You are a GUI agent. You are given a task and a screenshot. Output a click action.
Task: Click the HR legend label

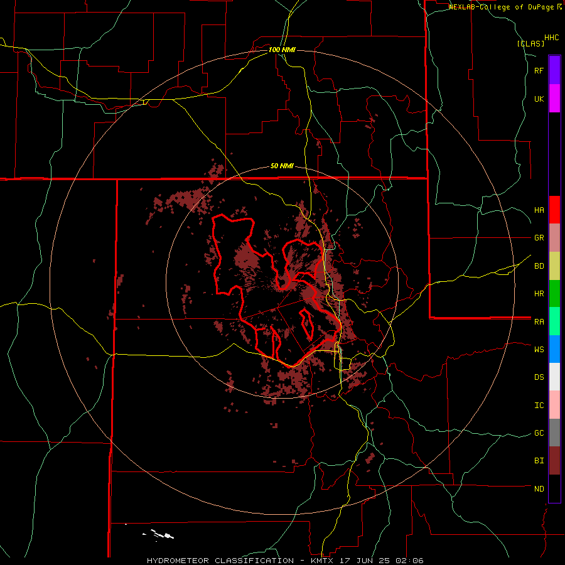[539, 294]
